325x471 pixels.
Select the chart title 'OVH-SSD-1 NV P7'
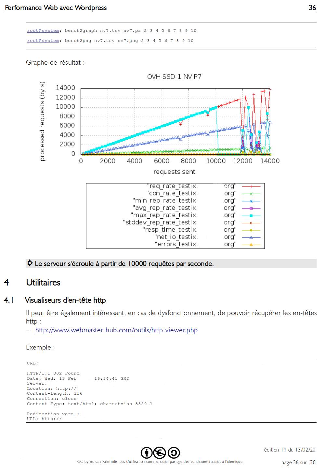click(174, 77)
